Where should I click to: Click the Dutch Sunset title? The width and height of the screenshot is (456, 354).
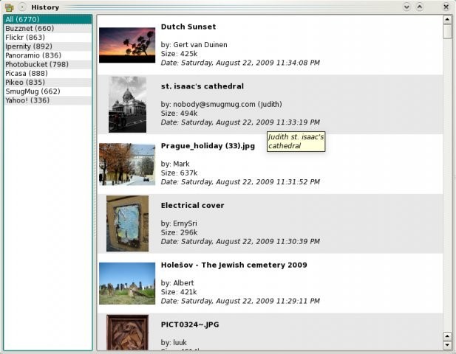(x=188, y=27)
